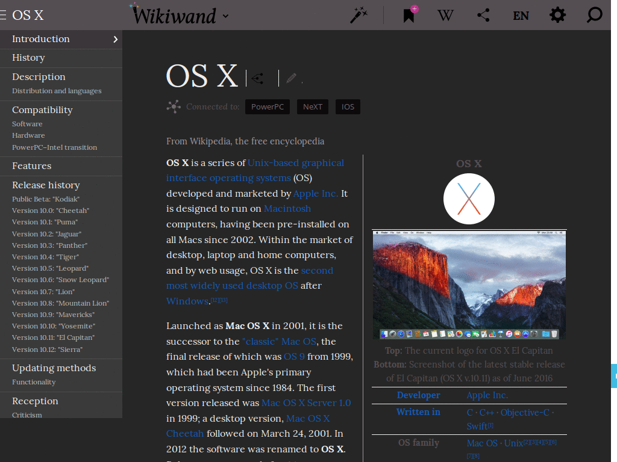Click the El Capitan desktop screenshot
Image resolution: width=617 pixels, height=462 pixels.
469,283
